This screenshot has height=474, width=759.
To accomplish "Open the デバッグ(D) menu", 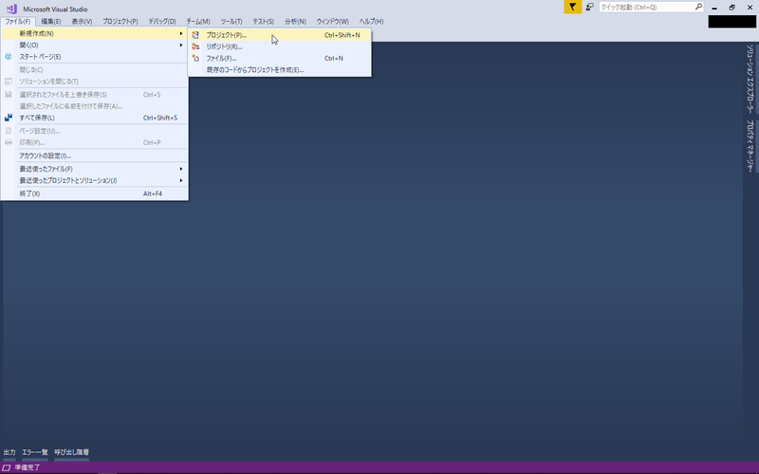I will (x=162, y=21).
